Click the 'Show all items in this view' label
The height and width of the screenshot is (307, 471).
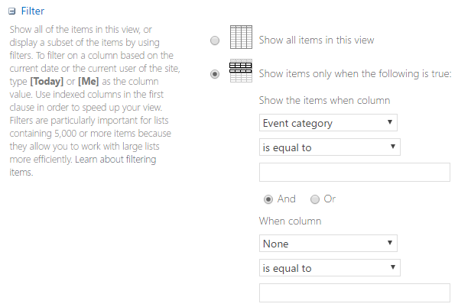point(317,40)
